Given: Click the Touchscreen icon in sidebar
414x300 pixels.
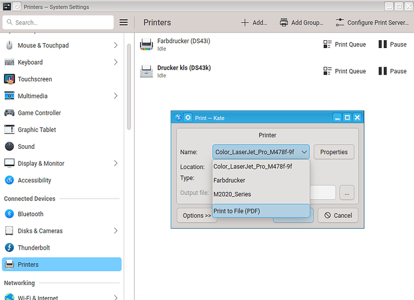Looking at the screenshot, I should coord(9,79).
